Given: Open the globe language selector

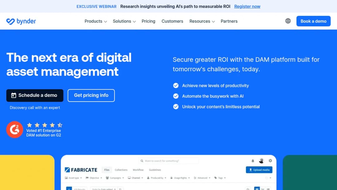Looking at the screenshot, I should point(288,21).
